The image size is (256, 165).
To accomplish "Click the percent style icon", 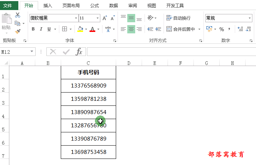I will [221, 29].
